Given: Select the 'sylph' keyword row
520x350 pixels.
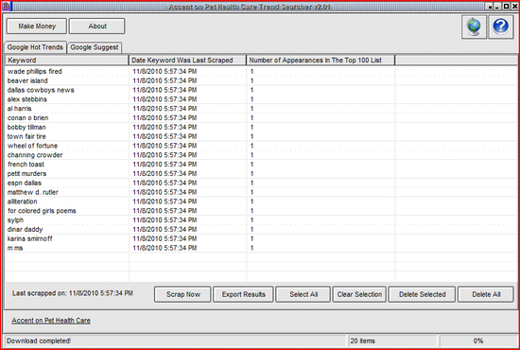Looking at the screenshot, I should [x=261, y=220].
